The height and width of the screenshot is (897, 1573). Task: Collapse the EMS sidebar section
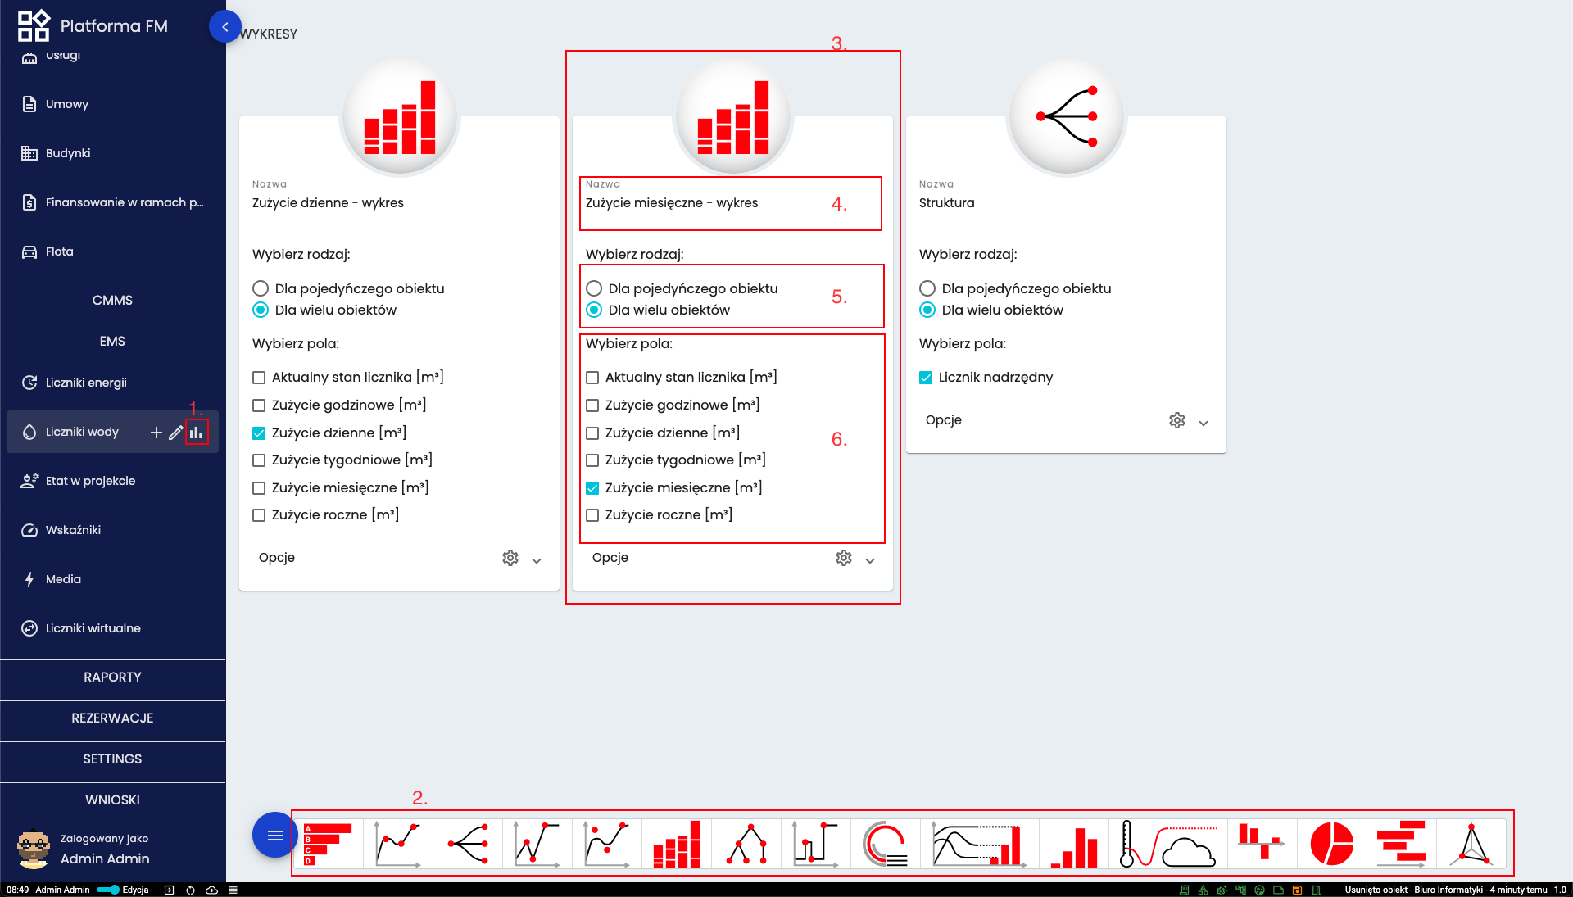click(x=113, y=342)
